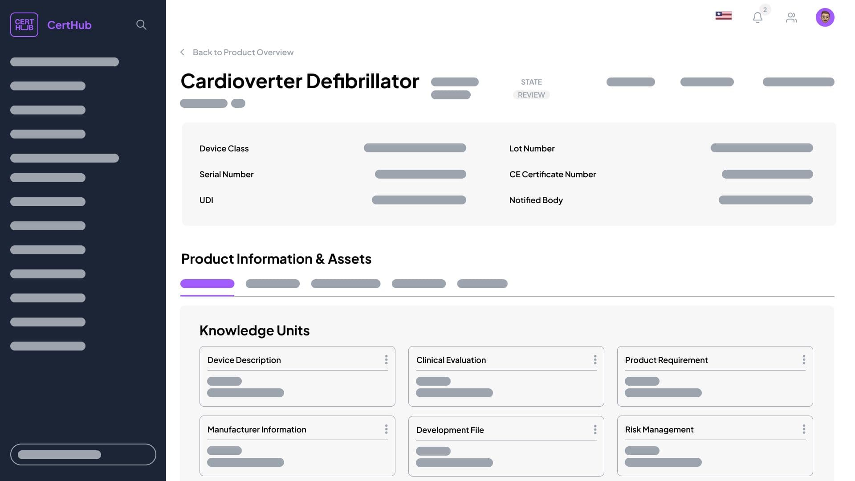The height and width of the screenshot is (481, 855).
Task: Open the users team icon
Action: coord(791,17)
